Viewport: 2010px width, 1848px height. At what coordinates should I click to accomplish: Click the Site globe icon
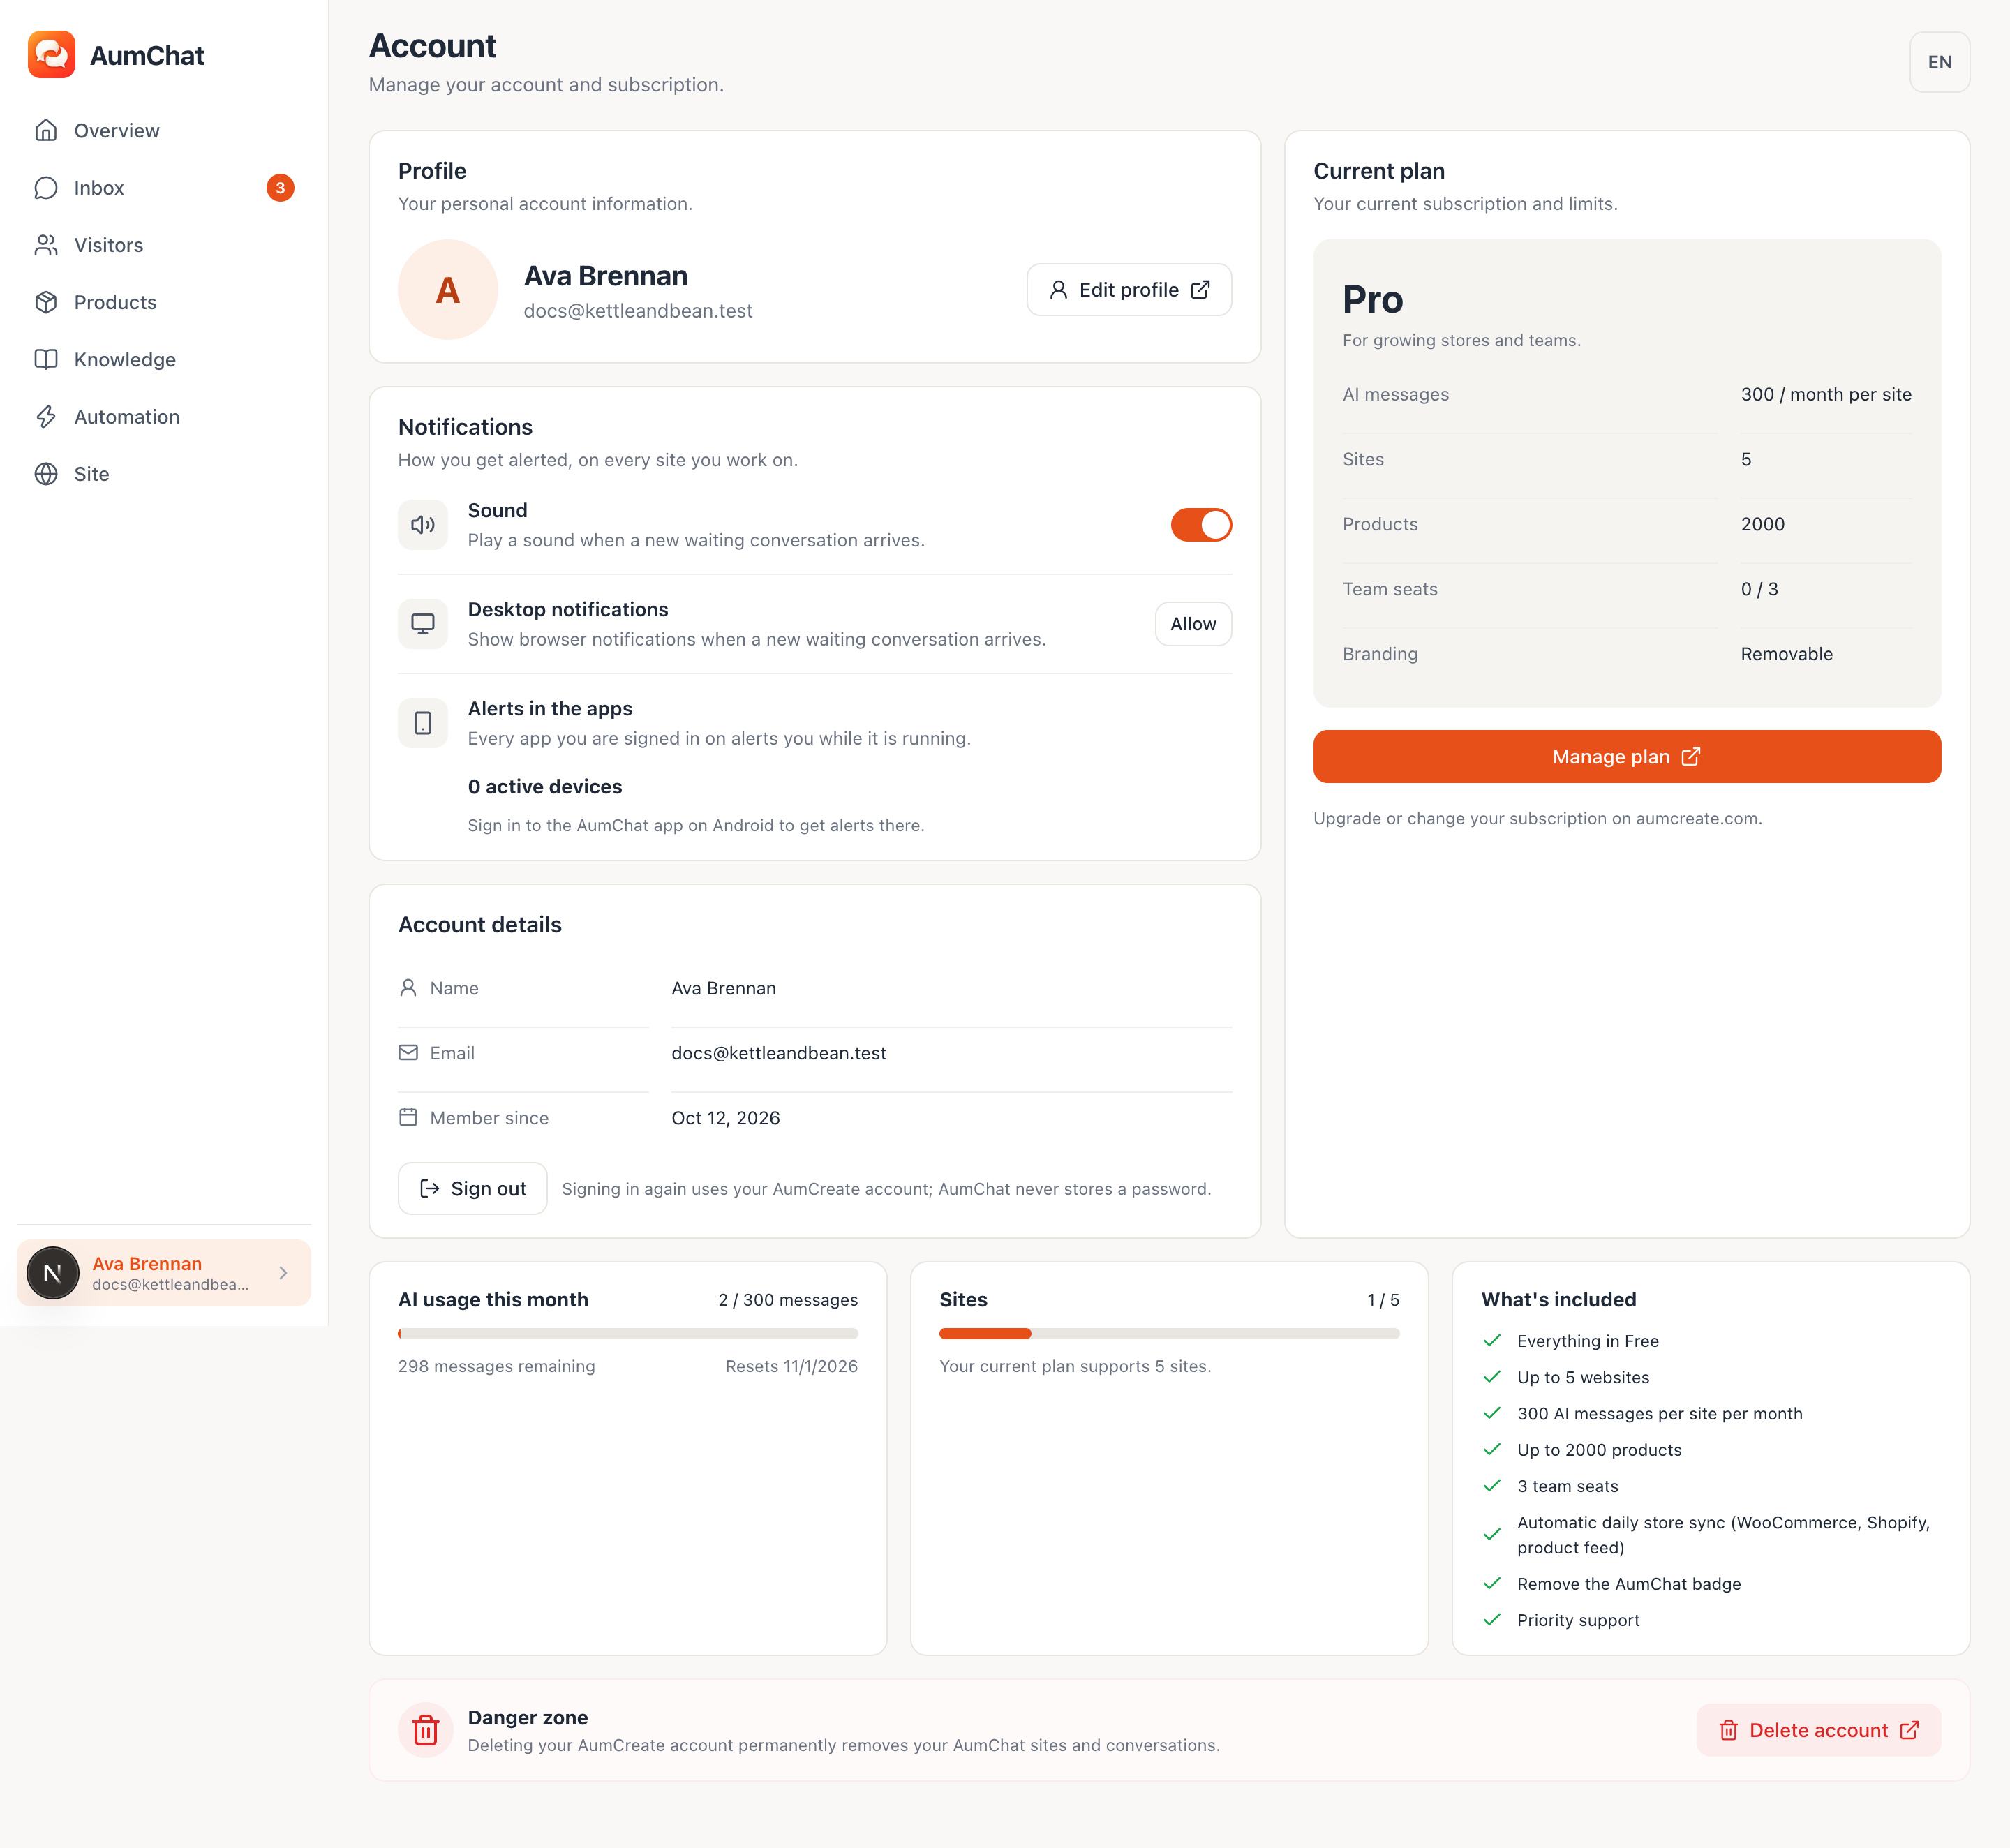tap(46, 474)
